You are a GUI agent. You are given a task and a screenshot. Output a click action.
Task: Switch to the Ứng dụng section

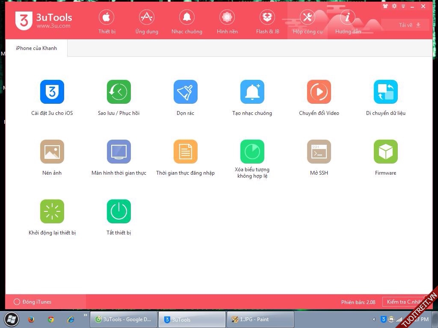[146, 22]
